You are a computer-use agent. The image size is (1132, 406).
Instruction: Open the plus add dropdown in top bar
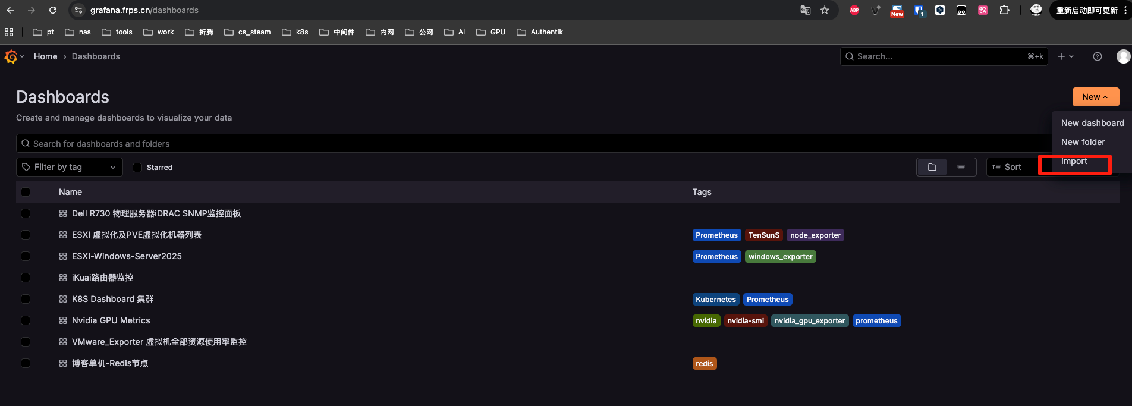click(1065, 56)
